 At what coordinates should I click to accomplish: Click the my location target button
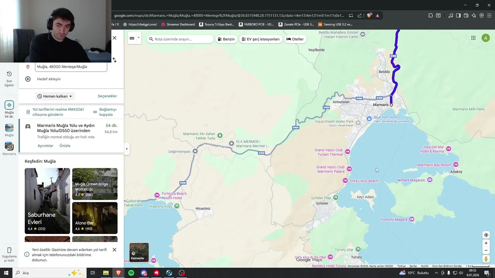486,235
